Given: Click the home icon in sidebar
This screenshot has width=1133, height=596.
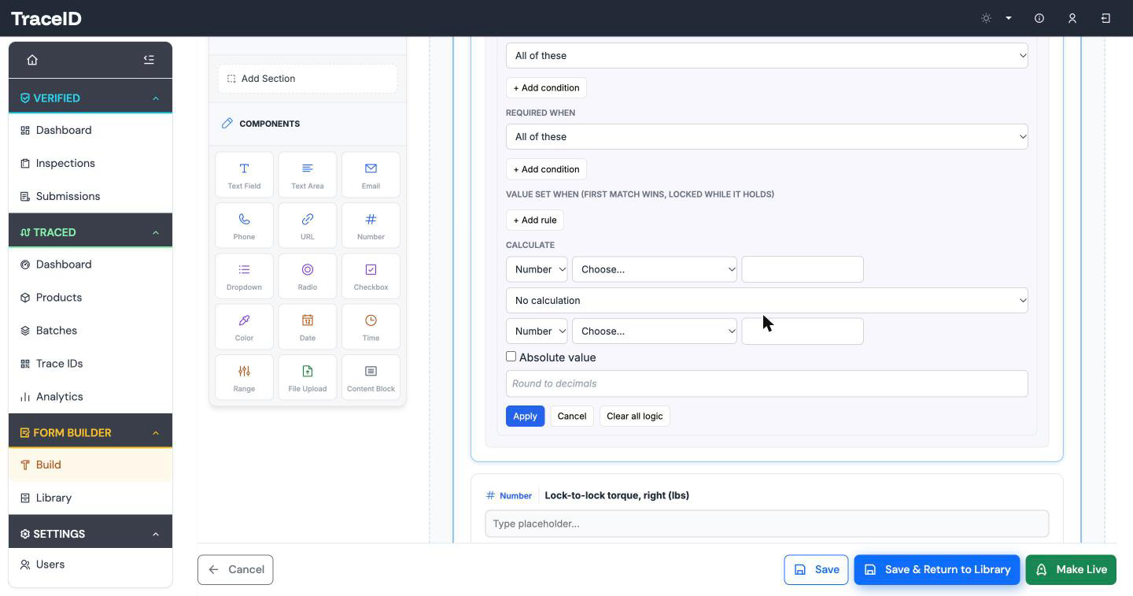Looking at the screenshot, I should 32,60.
